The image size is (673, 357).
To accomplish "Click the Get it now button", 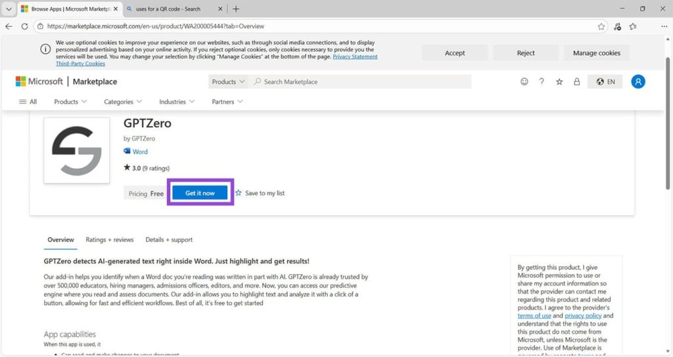I will pyautogui.click(x=200, y=193).
